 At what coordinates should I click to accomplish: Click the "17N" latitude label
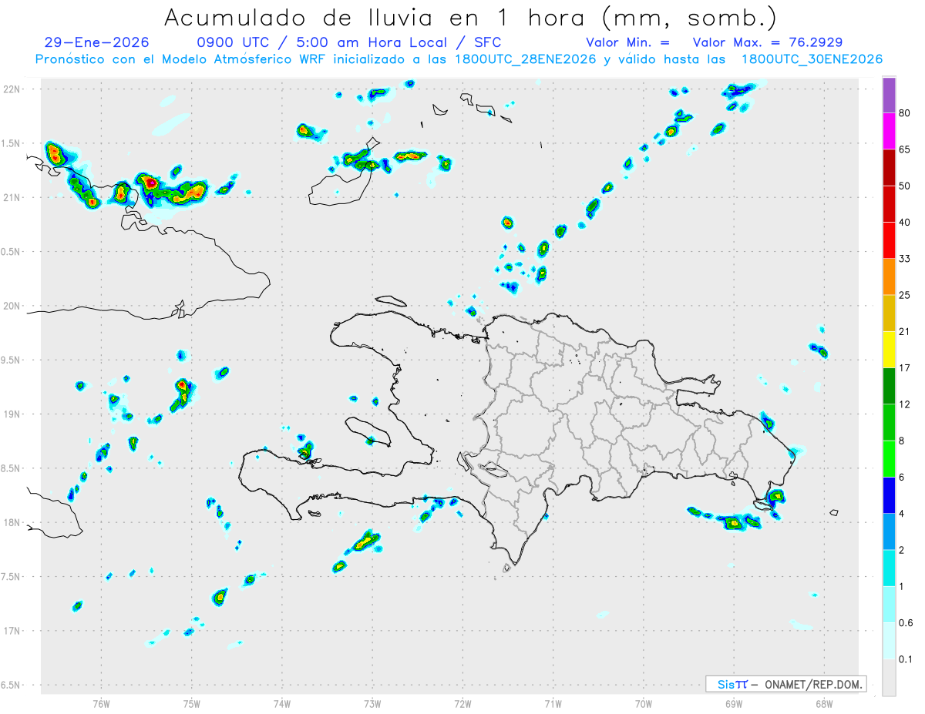click(13, 631)
